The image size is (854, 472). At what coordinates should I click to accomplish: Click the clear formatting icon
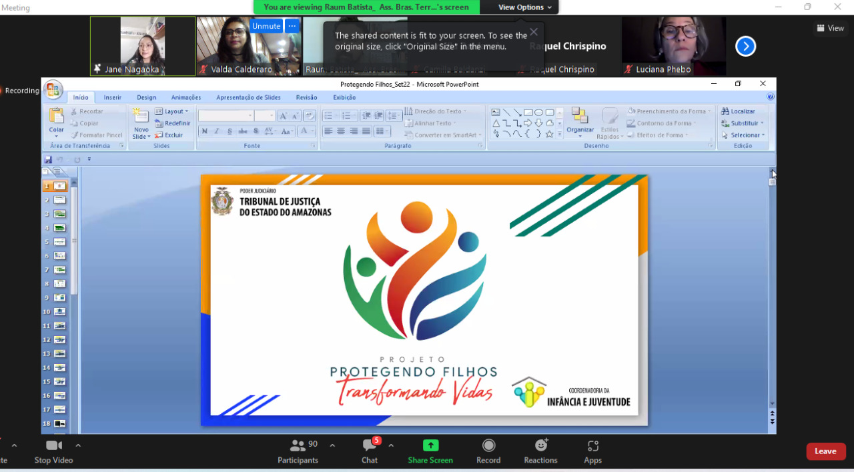pyautogui.click(x=310, y=116)
